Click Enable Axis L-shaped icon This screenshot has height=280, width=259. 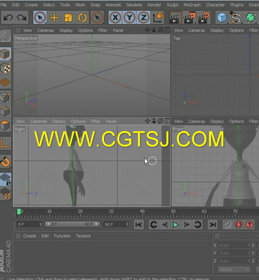click(5, 144)
